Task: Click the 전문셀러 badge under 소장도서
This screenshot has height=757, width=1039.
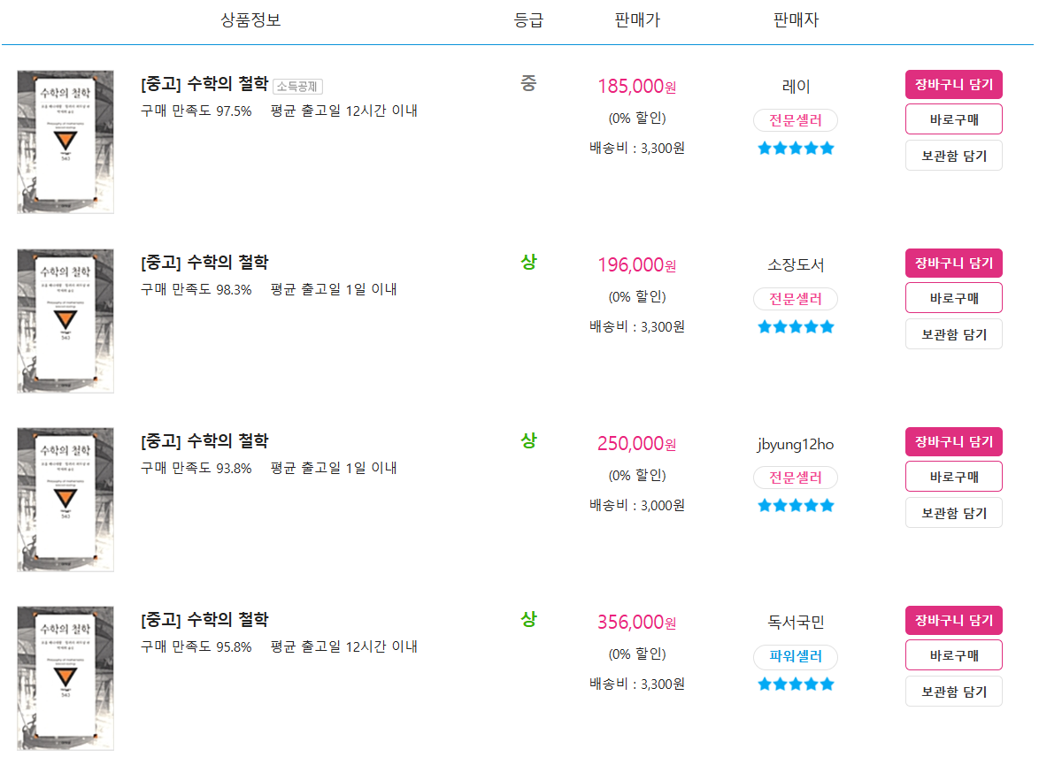Action: (x=795, y=299)
